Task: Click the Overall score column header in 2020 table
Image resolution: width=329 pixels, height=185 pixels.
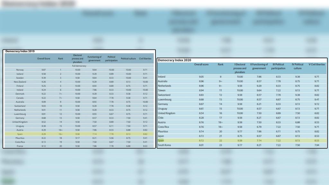Action: pyautogui.click(x=201, y=65)
